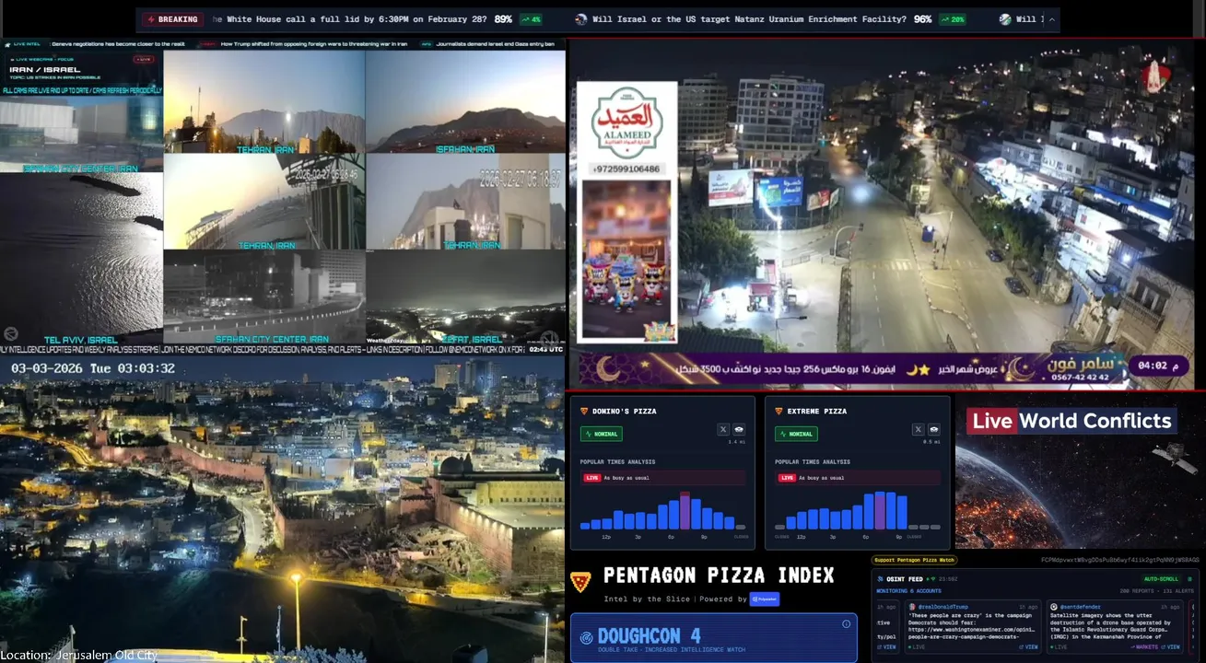Select the Tel Aviv, Israel webcam tile
1206x663 pixels.
pyautogui.click(x=81, y=259)
